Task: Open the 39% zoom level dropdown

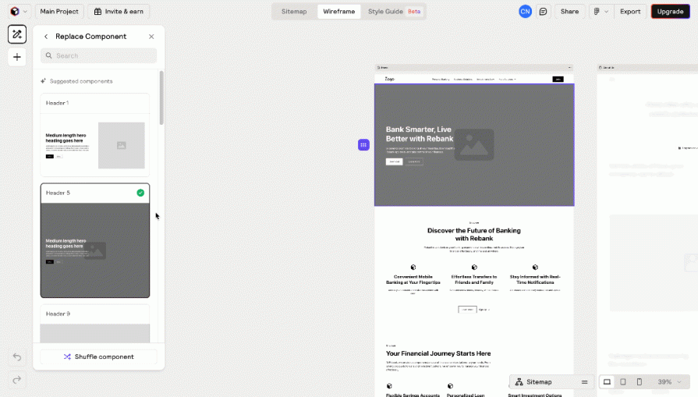Action: [x=670, y=382]
